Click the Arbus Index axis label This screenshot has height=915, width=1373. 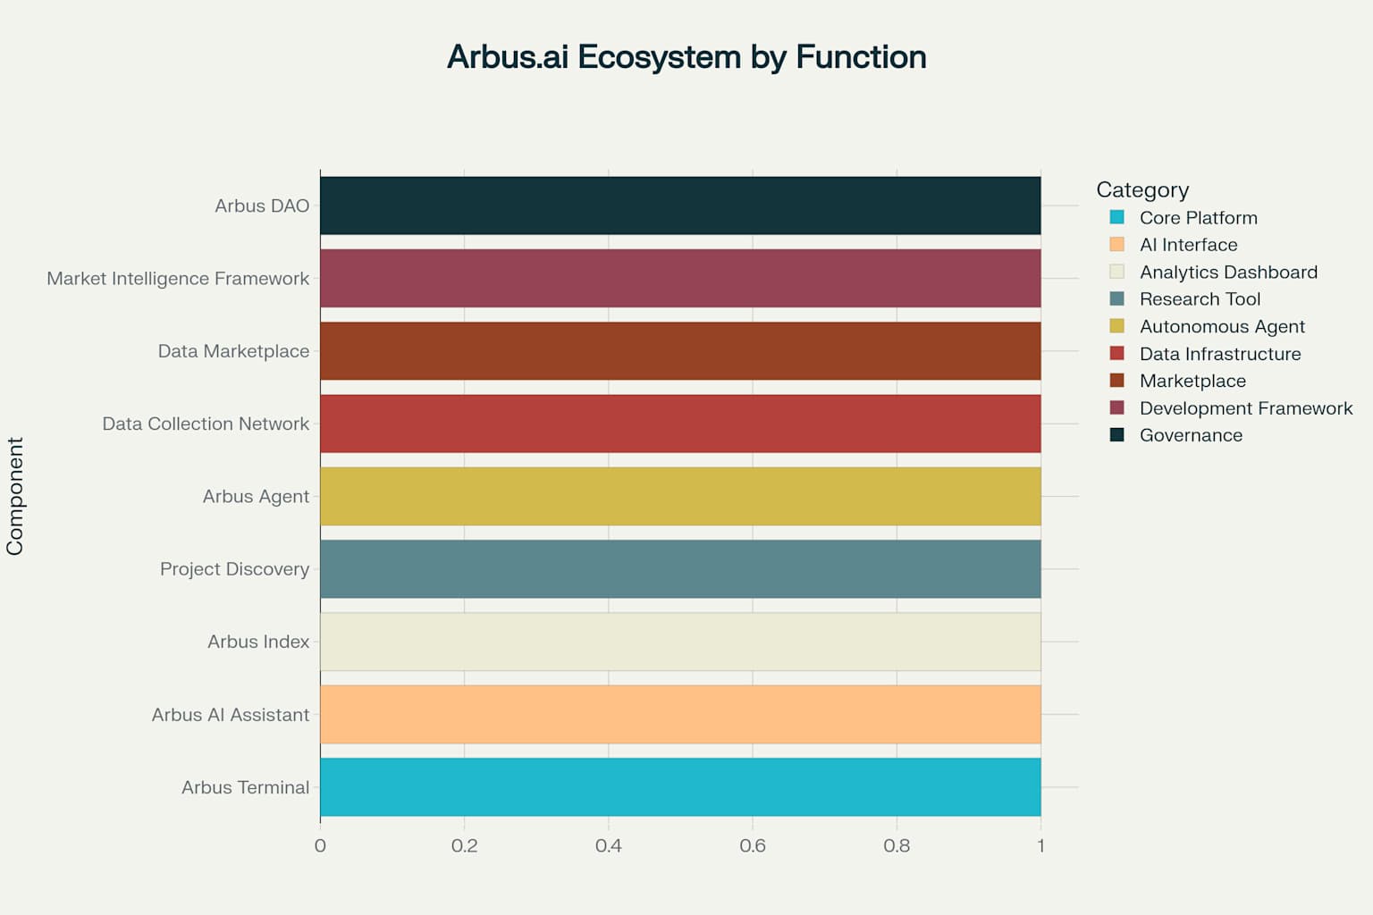click(258, 642)
